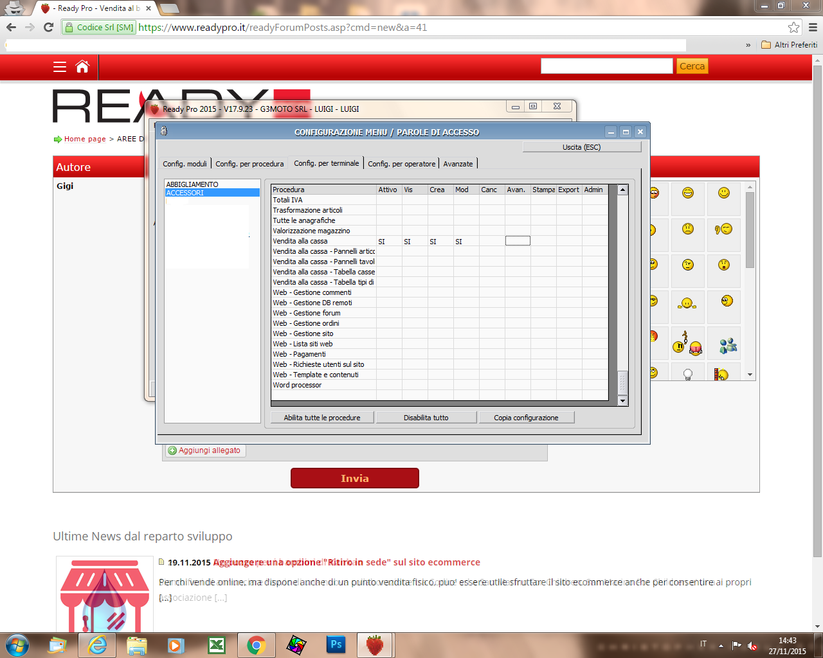Image resolution: width=823 pixels, height=658 pixels.
Task: Open the Config. per operatore tab
Action: (402, 164)
